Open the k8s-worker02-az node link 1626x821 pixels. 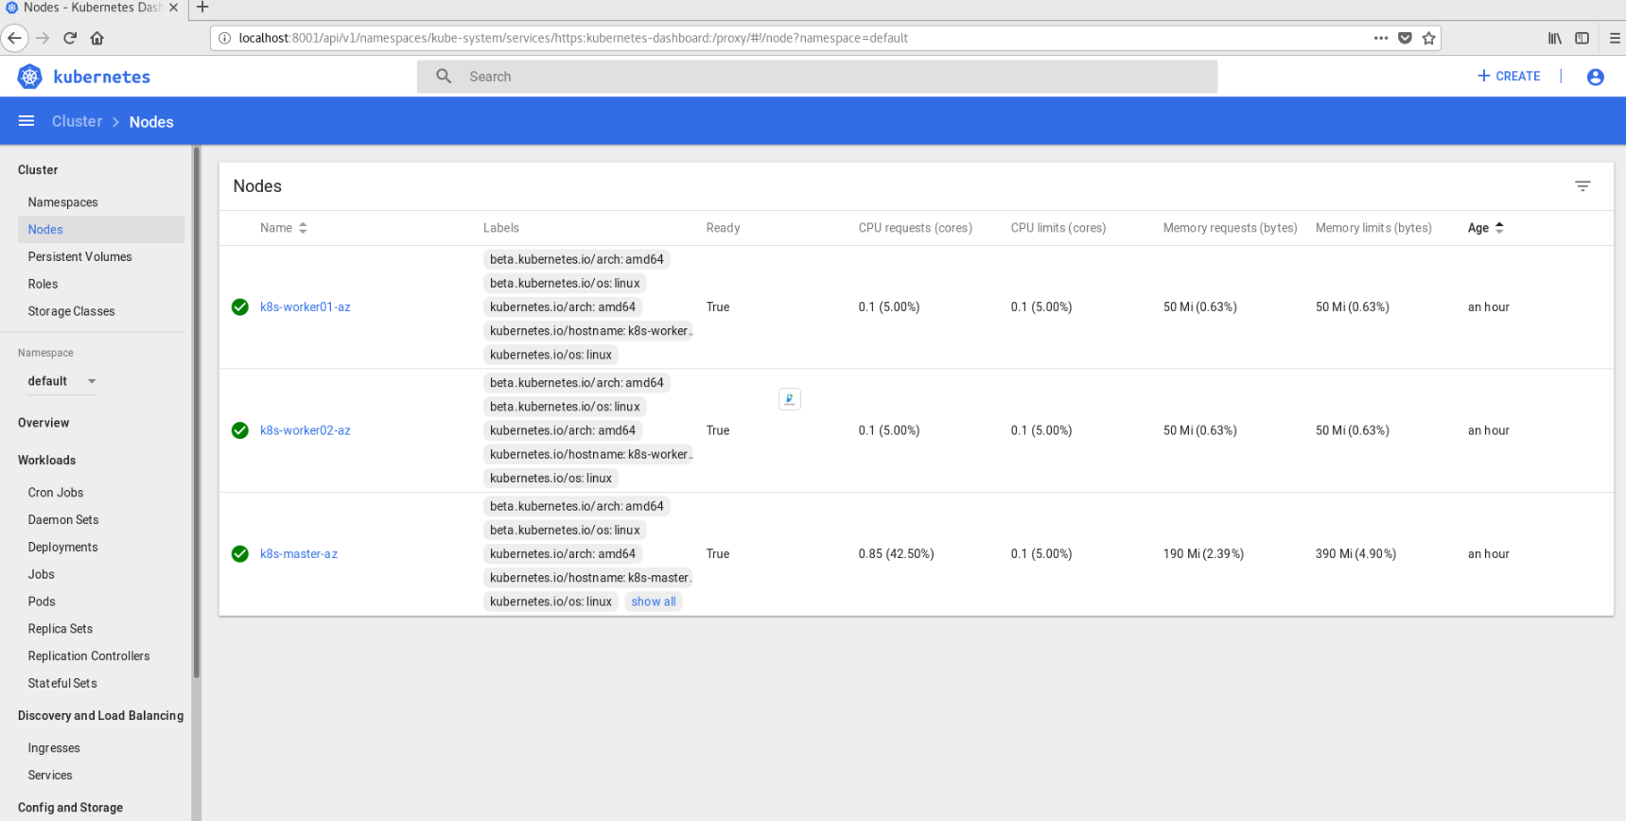(305, 430)
